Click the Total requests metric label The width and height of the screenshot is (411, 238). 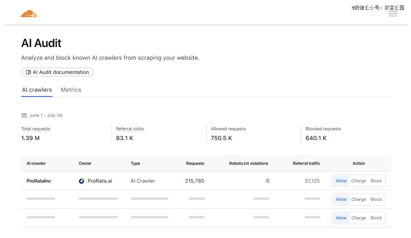coord(36,129)
